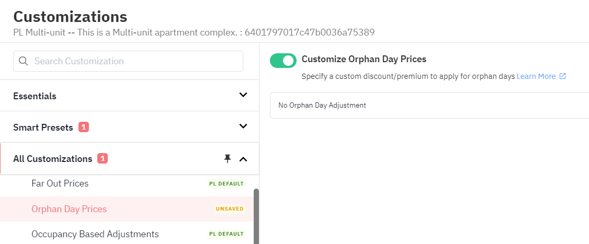
Task: Open Occupancy Based Adjustments customization
Action: 95,234
